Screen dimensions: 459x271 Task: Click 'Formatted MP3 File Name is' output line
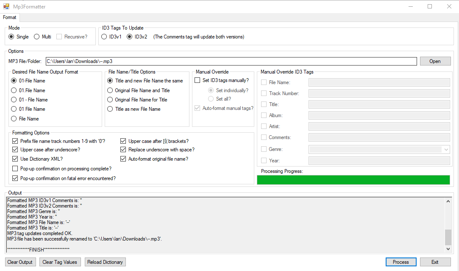(x=39, y=222)
